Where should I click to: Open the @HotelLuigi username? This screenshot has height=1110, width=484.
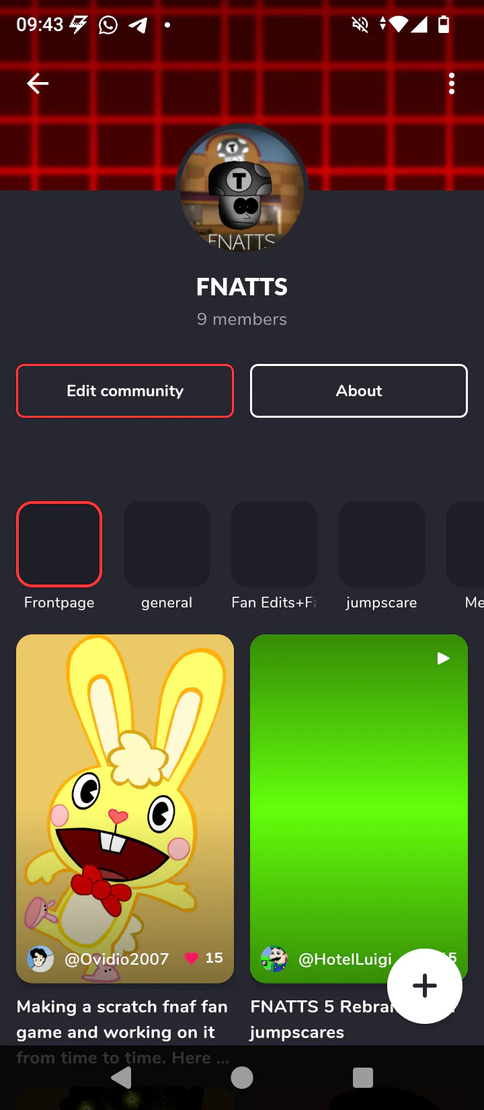tap(345, 959)
